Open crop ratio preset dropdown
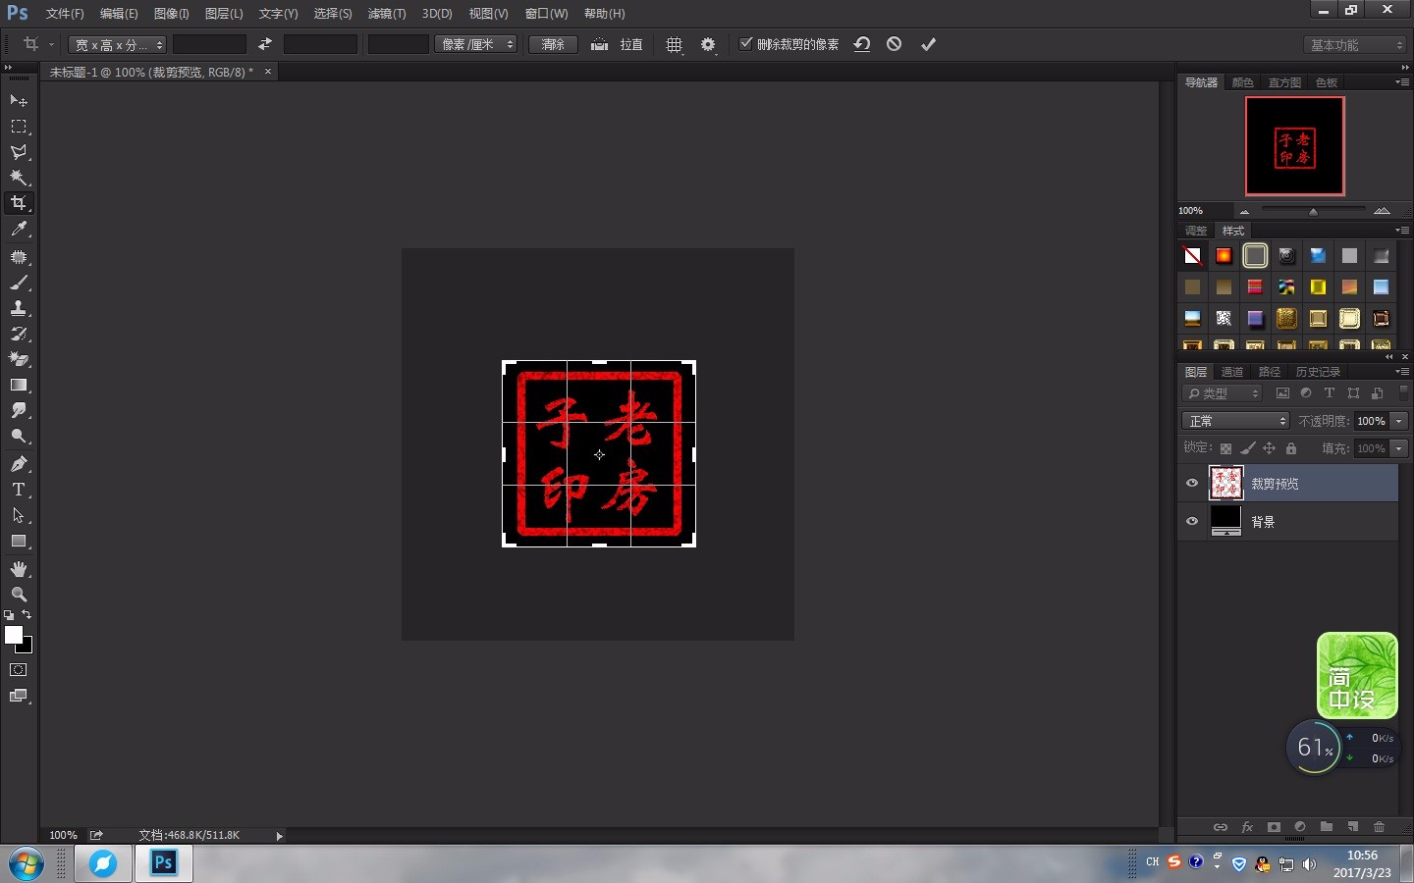Viewport: 1414px width, 883px height. 118,45
